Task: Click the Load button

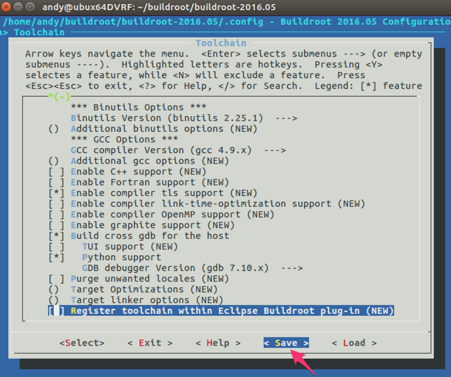Action: 354,343
